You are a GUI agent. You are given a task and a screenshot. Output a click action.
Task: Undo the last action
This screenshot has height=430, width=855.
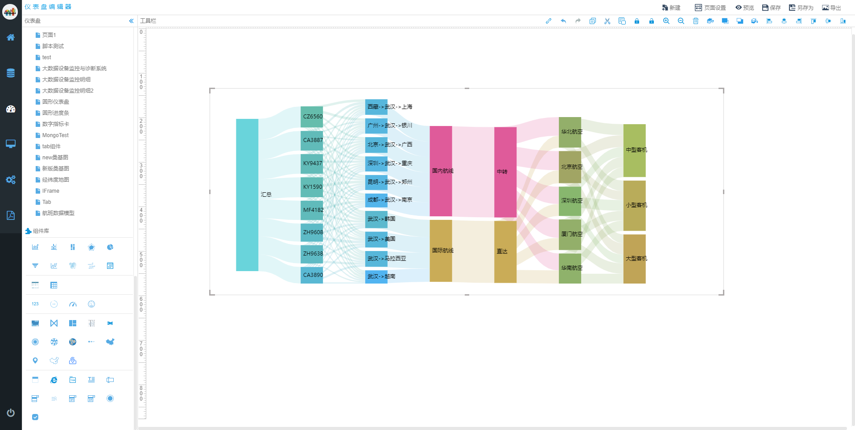[563, 21]
